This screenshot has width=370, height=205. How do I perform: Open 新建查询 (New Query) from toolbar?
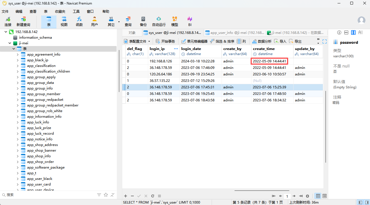click(23, 21)
